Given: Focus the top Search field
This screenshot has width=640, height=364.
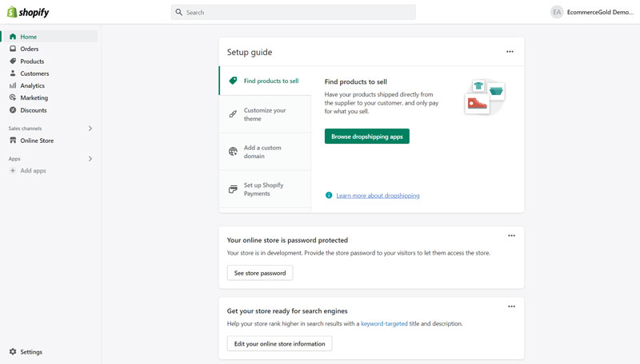Looking at the screenshot, I should (294, 12).
